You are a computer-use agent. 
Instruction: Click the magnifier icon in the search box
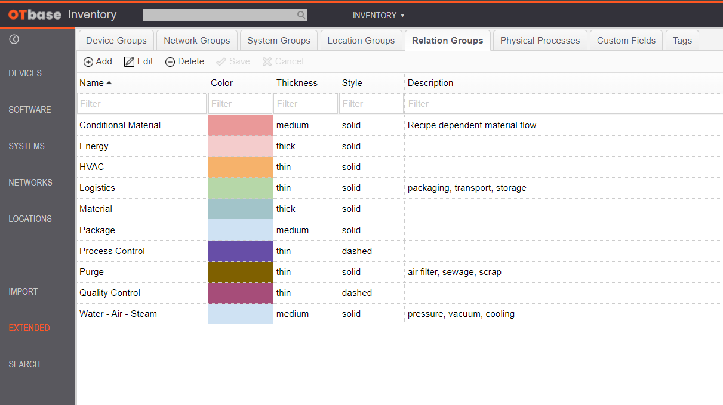[x=300, y=14]
